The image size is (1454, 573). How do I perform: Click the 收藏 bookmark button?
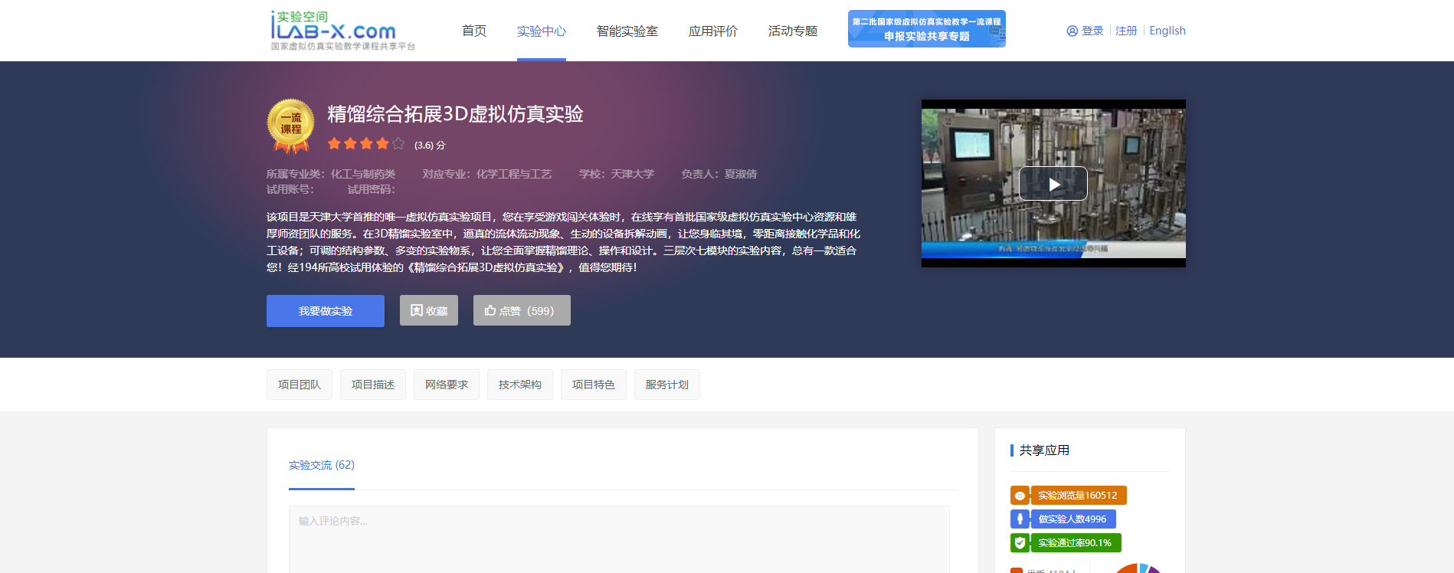[x=429, y=310]
